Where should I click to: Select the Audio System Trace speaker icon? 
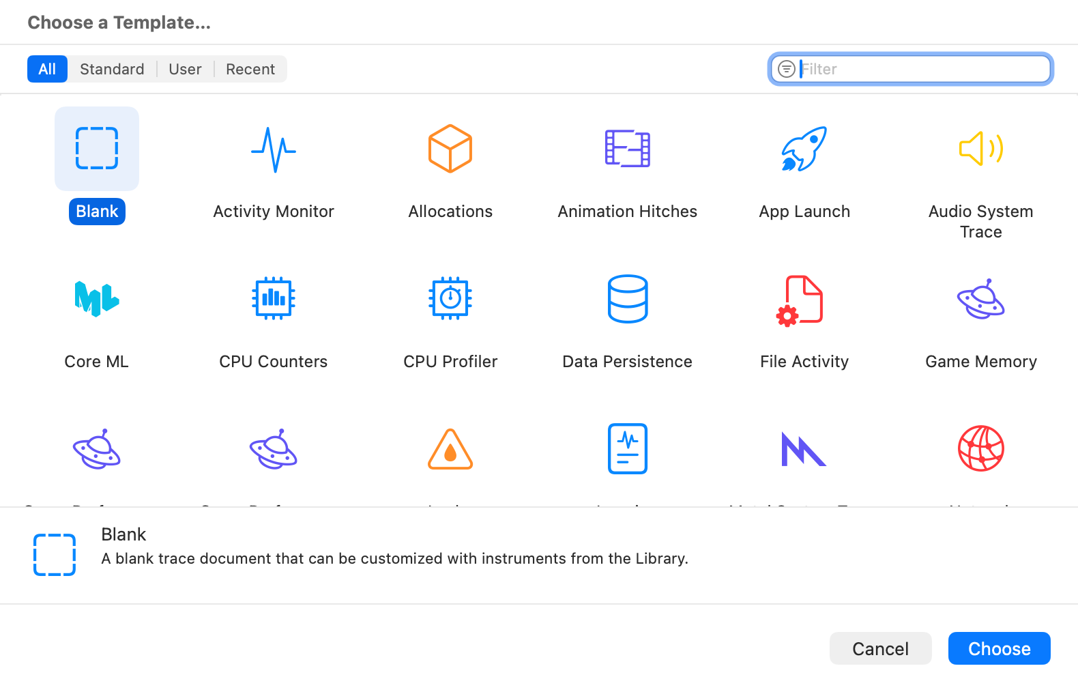tap(980, 149)
